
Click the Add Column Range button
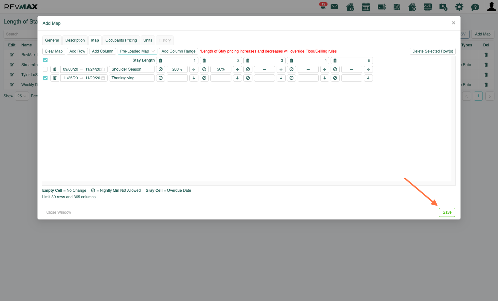(178, 51)
